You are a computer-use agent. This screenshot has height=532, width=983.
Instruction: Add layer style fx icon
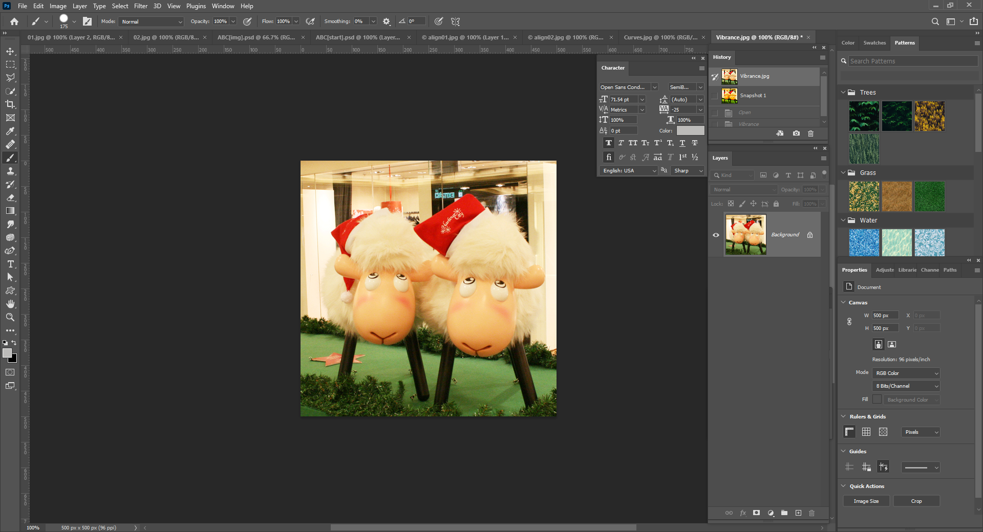tap(743, 513)
